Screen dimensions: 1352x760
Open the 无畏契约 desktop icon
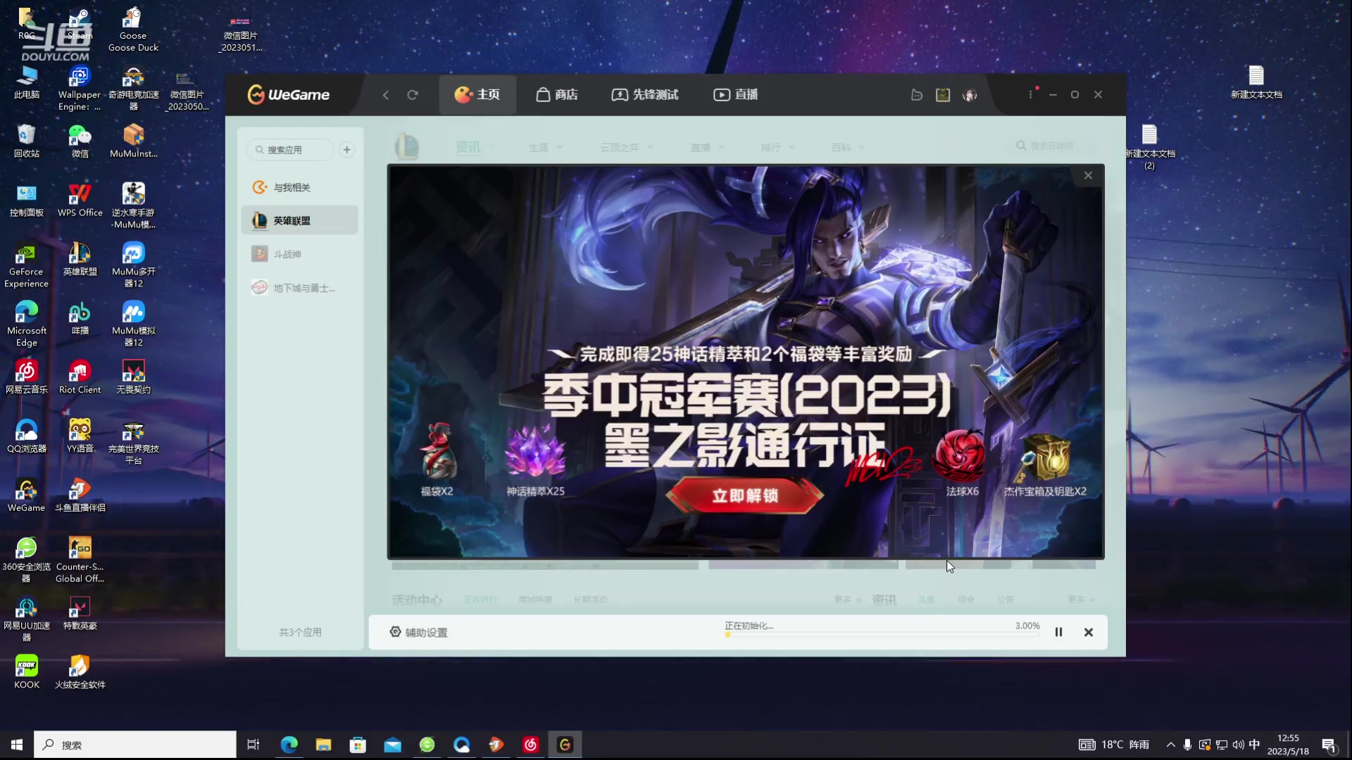pos(133,377)
